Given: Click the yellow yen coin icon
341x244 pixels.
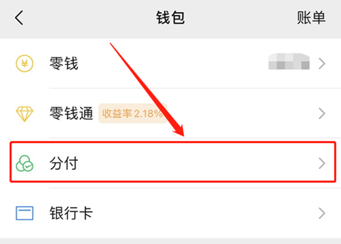Looking at the screenshot, I should pyautogui.click(x=24, y=63).
